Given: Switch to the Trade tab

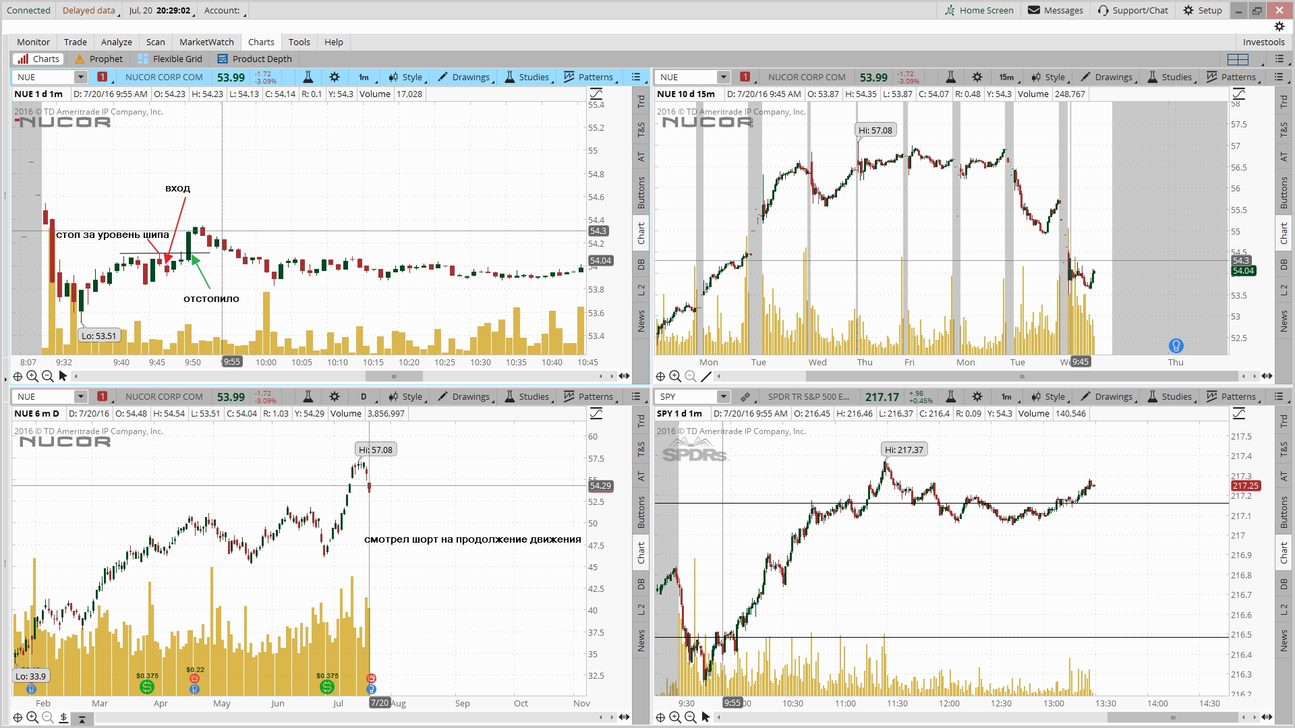Looking at the screenshot, I should click(76, 42).
